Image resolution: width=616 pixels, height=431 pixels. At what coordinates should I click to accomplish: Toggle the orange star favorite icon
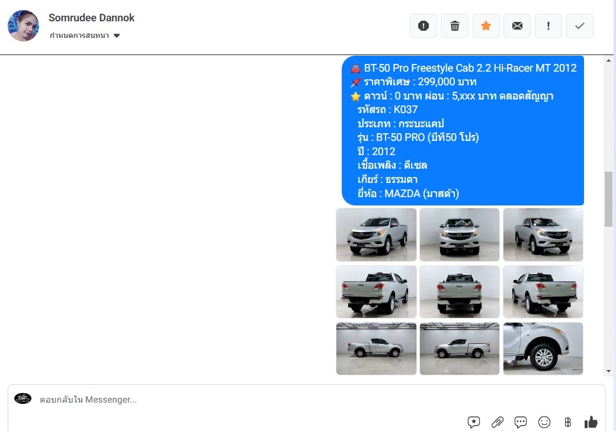point(486,26)
